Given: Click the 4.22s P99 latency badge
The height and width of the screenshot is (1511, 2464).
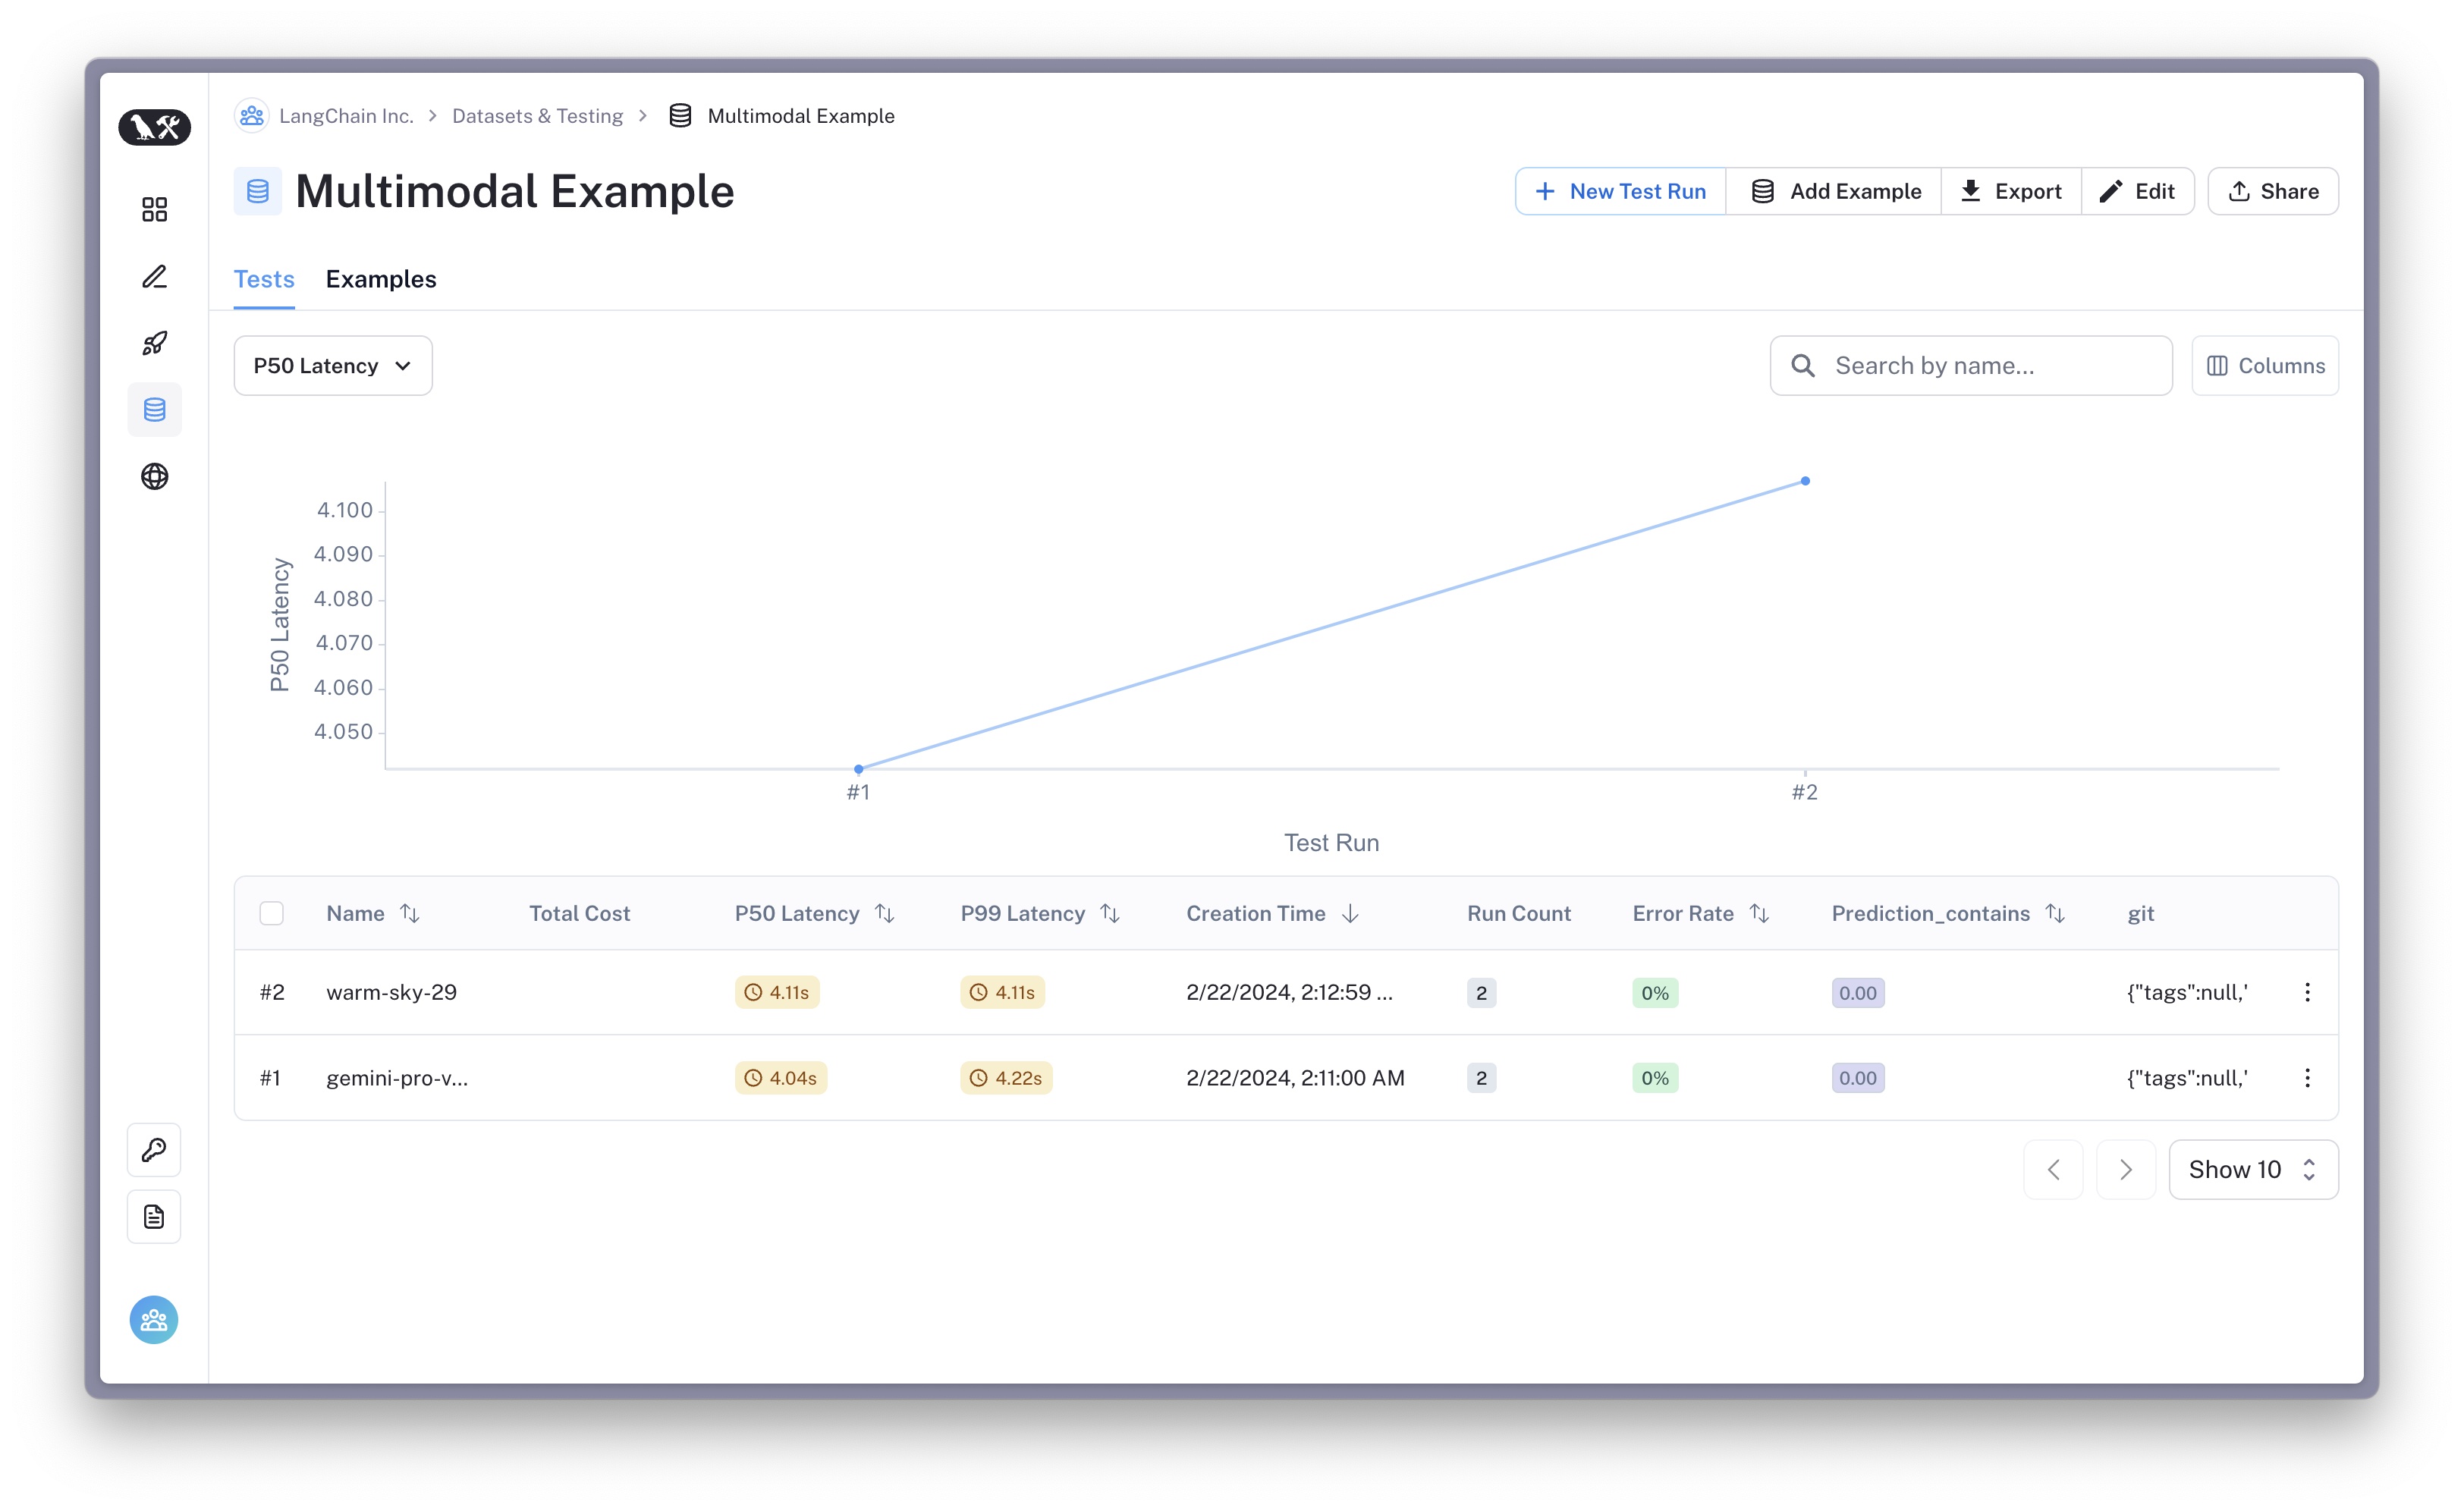Looking at the screenshot, I should (x=1006, y=1078).
